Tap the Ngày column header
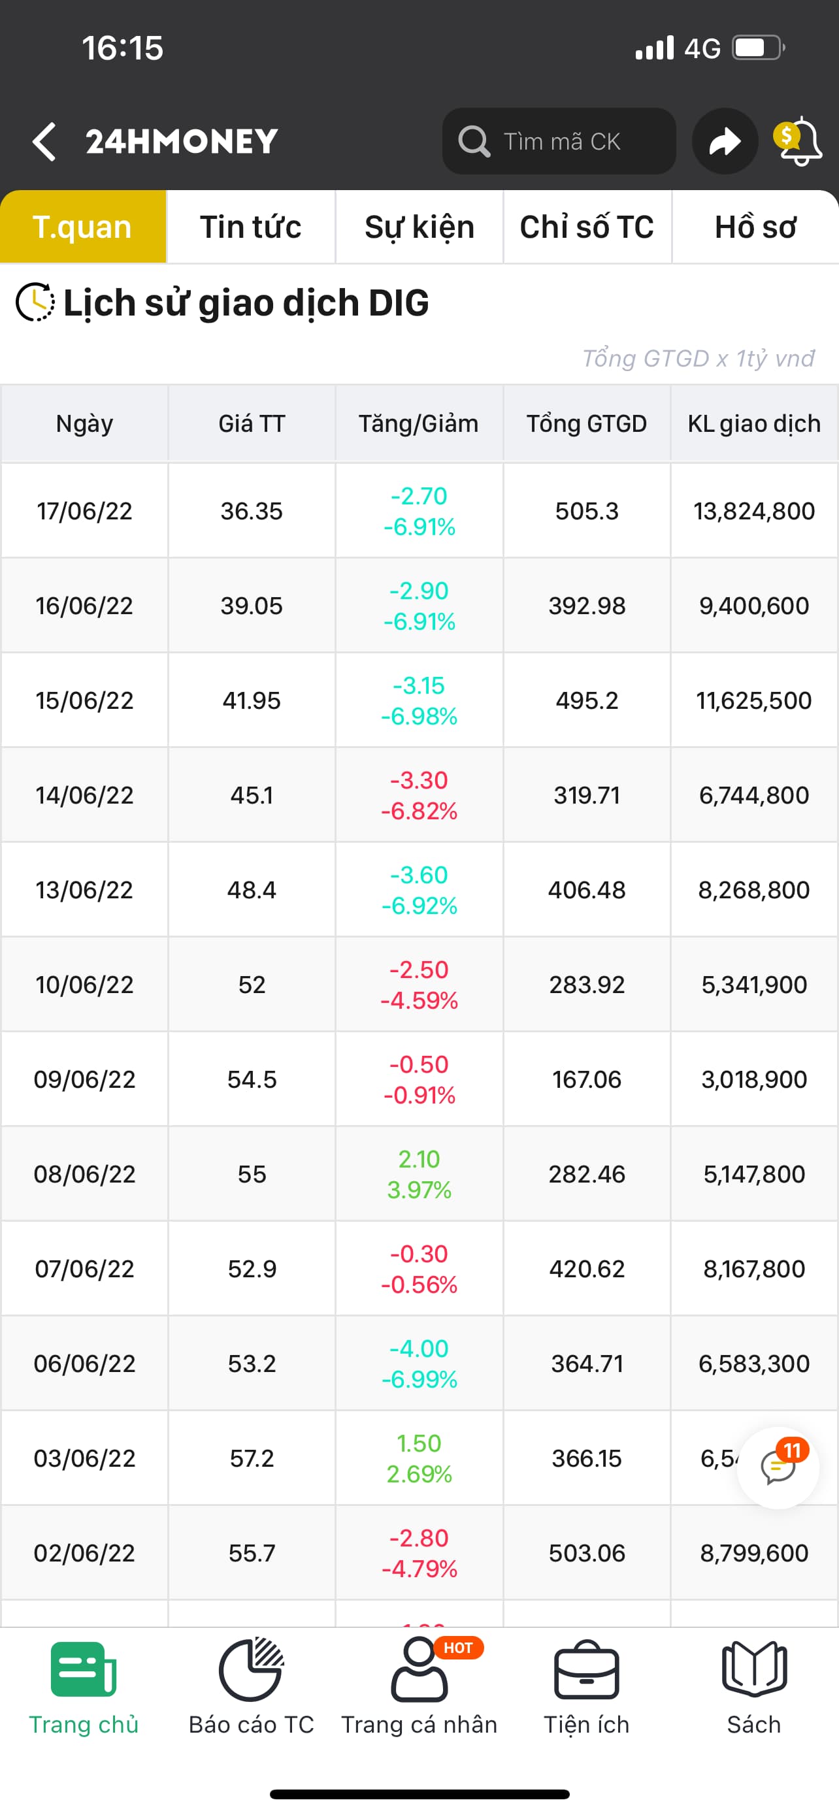 [84, 423]
